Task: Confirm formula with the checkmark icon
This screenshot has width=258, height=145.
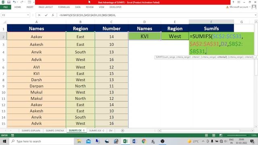Action: [x=46, y=15]
